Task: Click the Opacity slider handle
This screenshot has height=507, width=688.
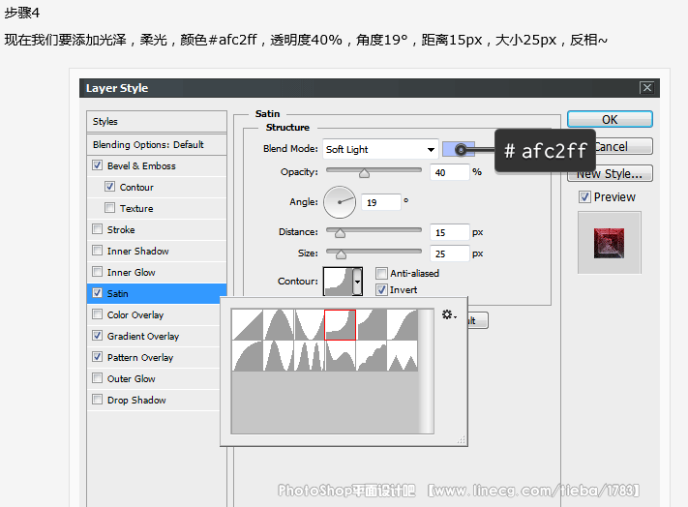Action: coord(364,173)
